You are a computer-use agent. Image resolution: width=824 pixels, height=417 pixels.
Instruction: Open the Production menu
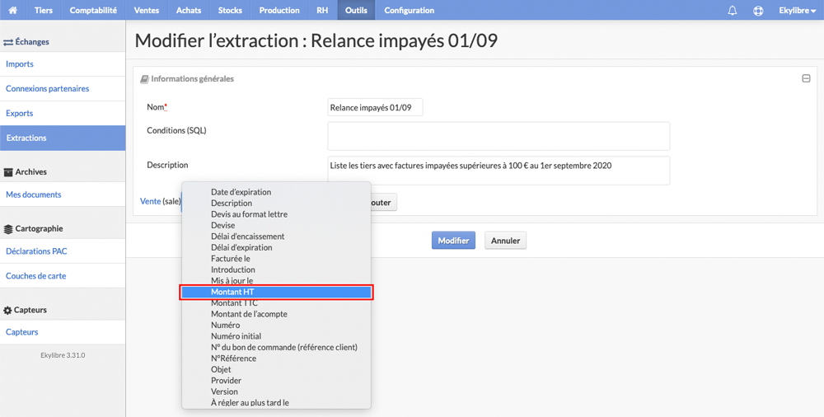pyautogui.click(x=279, y=10)
